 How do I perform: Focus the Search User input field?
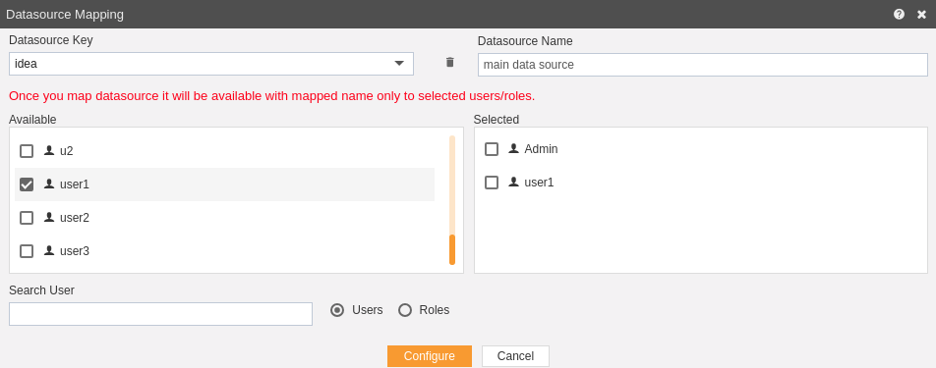[160, 314]
